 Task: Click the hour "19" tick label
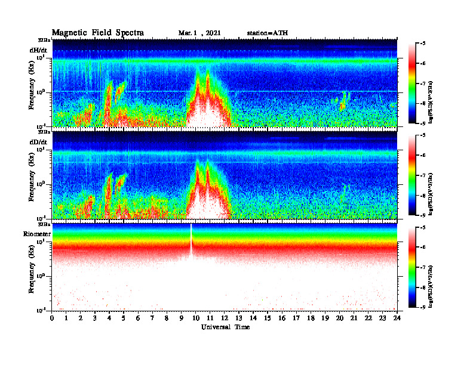(x=325, y=318)
